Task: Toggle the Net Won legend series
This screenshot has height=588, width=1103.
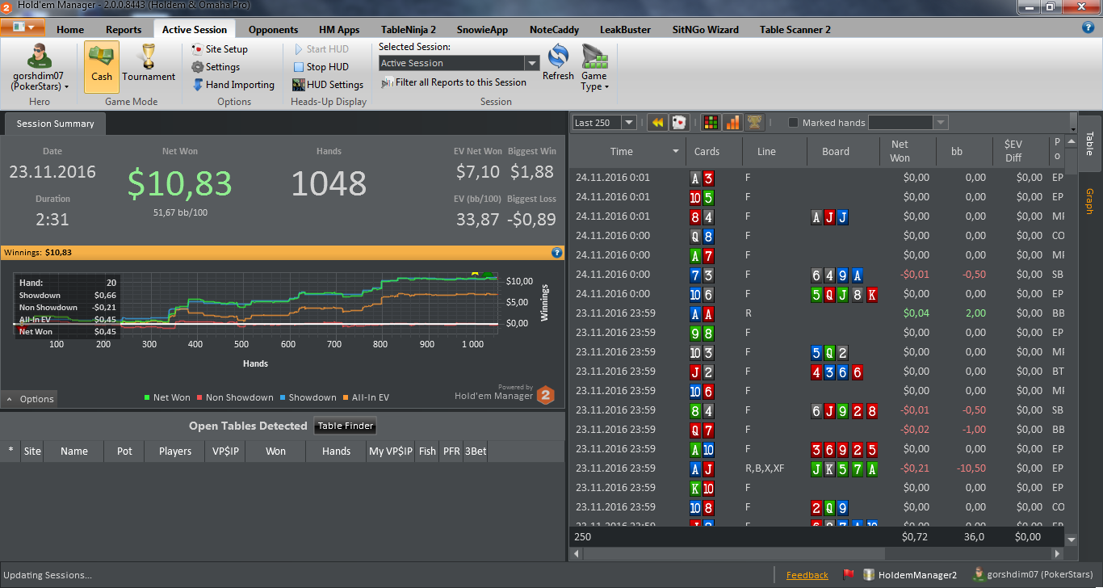Action: coord(167,397)
